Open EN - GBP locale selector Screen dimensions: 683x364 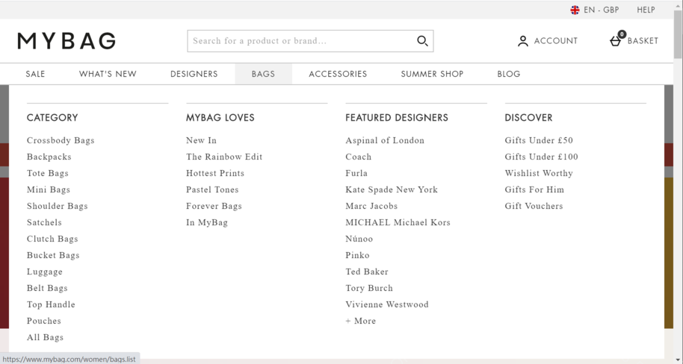tap(601, 10)
